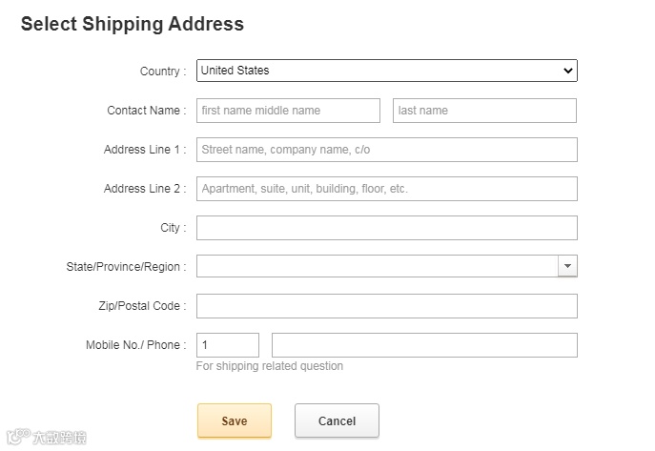Click the Zip/Postal Code input box
655x451 pixels.
[x=386, y=306]
